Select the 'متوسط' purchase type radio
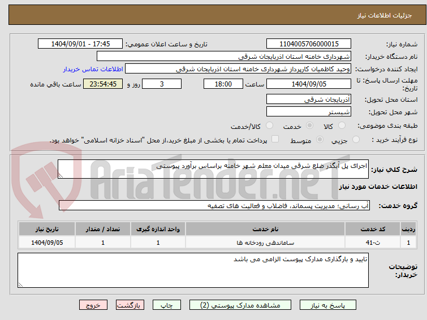The image size is (427, 320). (x=320, y=140)
